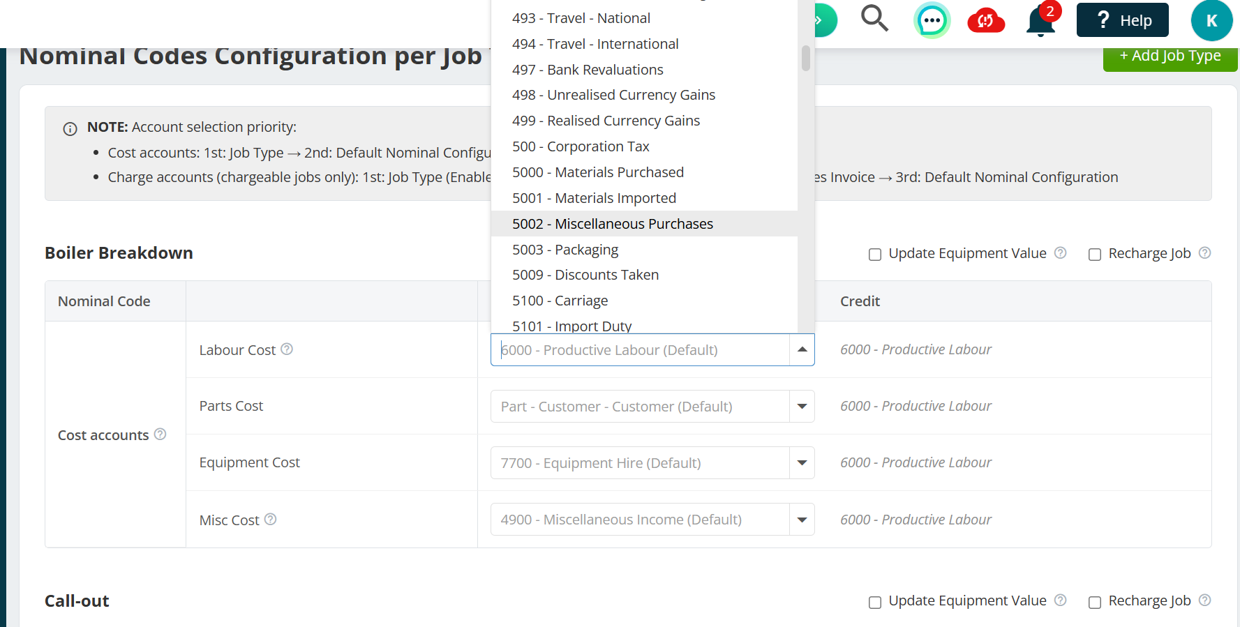Click the Credit column header
Image resolution: width=1240 pixels, height=627 pixels.
[860, 301]
